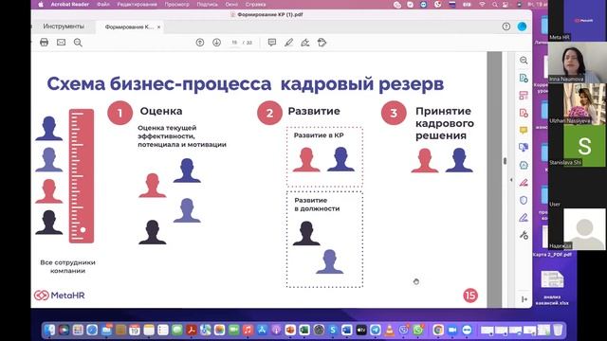
Task: Open the Scan & OCR tool in right pane
Action: click(524, 165)
